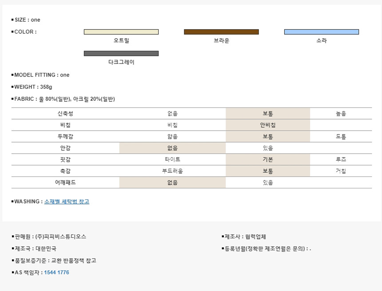Click the highlighted 안비침 cell in 비침 row

coord(268,125)
